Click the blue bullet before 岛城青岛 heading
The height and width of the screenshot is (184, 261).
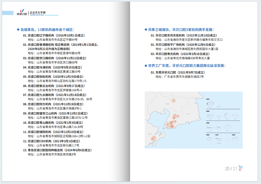coord(18,30)
